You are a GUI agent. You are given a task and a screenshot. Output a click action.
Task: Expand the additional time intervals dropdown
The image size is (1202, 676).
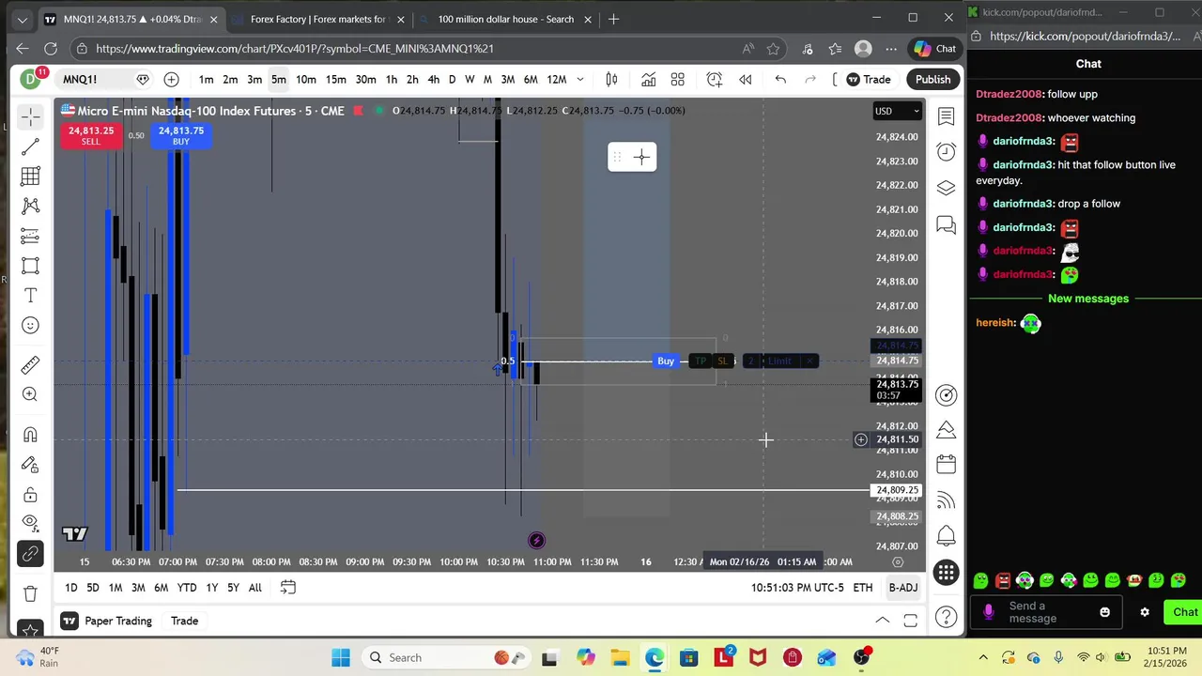click(580, 80)
